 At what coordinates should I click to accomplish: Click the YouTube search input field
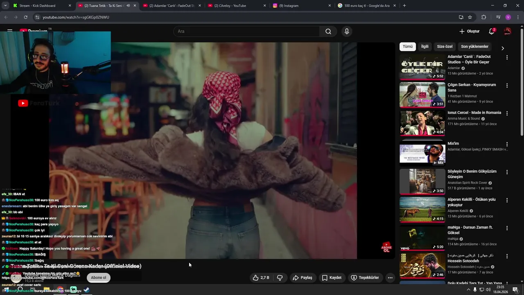[246, 32]
